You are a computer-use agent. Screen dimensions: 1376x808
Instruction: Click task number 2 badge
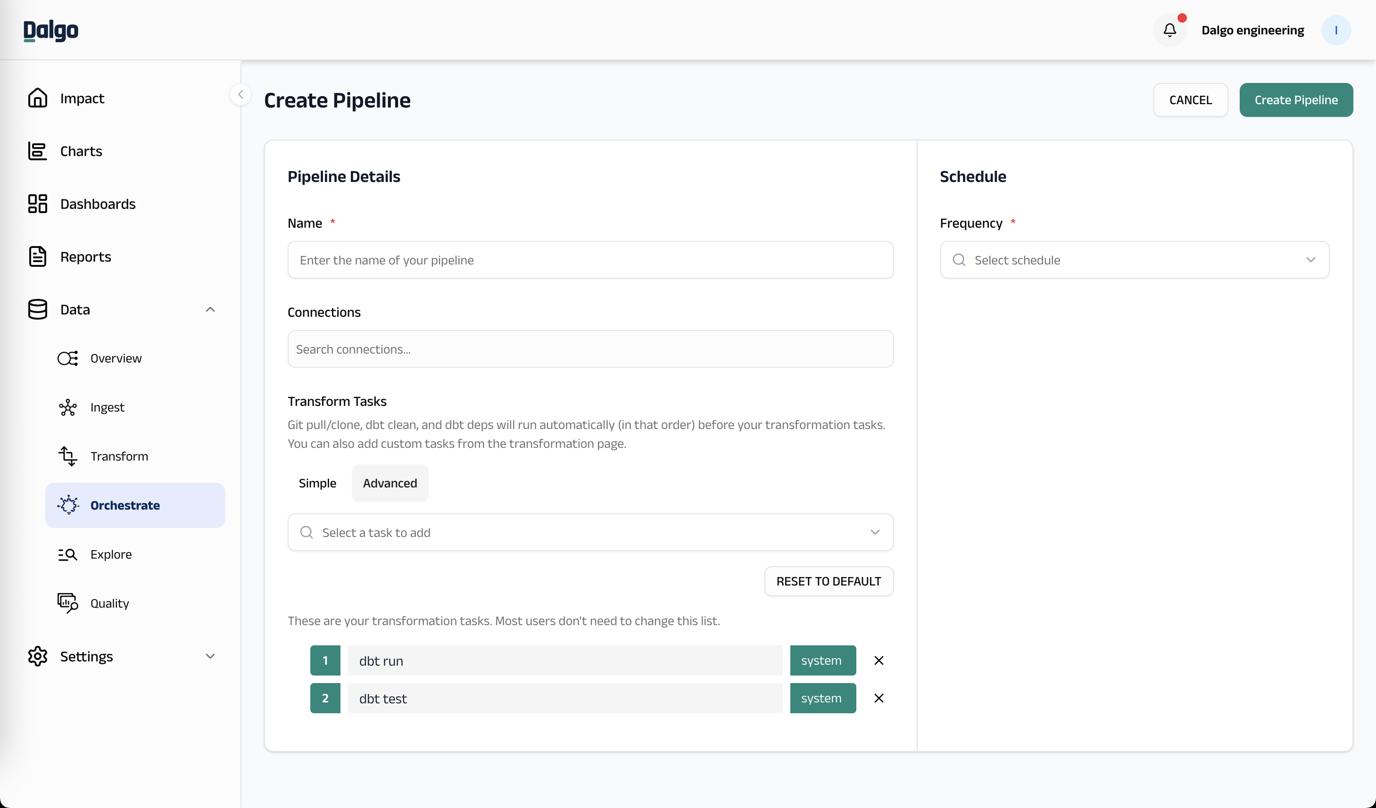click(x=325, y=698)
